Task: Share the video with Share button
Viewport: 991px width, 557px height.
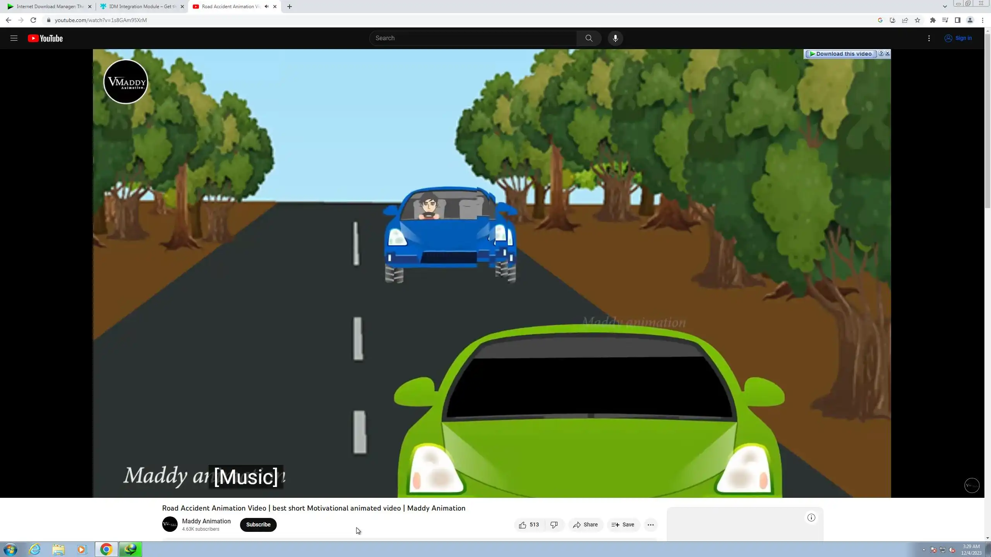Action: 585,525
